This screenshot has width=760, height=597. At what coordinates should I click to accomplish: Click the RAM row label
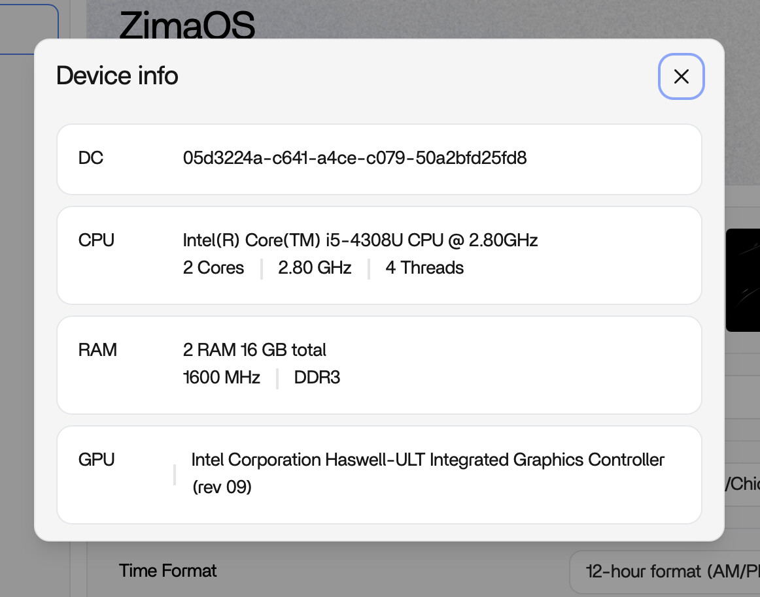(x=97, y=350)
